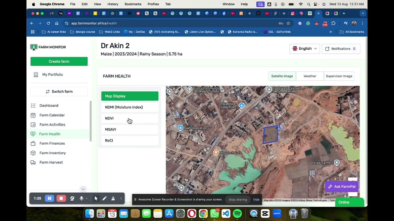Image resolution: width=394 pixels, height=221 pixels.
Task: Click the Farm Calendar icon
Action: point(33,115)
